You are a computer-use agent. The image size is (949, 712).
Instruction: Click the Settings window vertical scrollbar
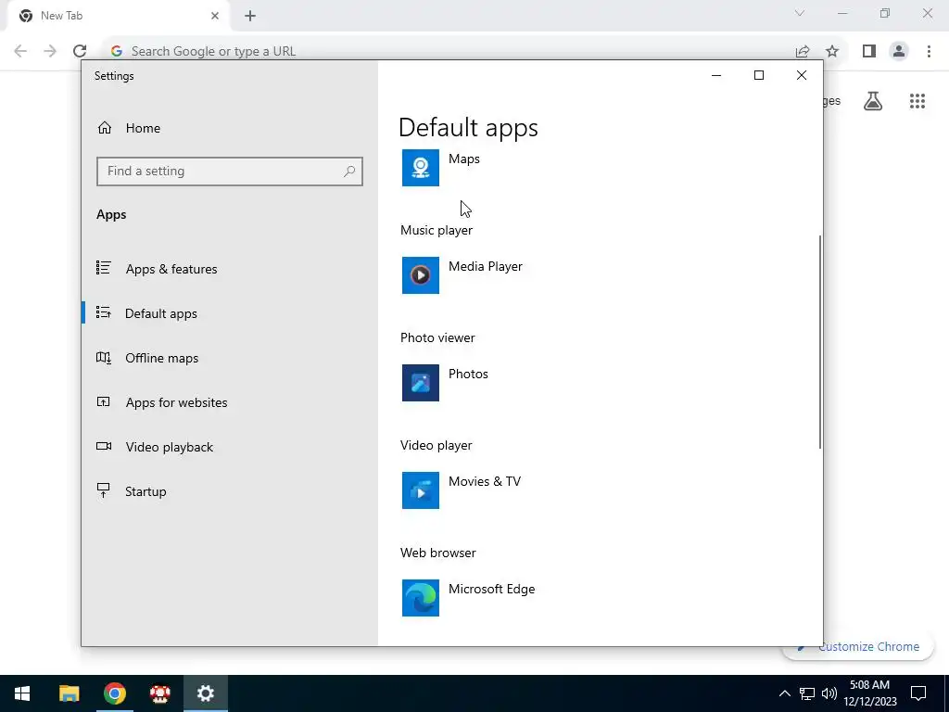pyautogui.click(x=820, y=342)
